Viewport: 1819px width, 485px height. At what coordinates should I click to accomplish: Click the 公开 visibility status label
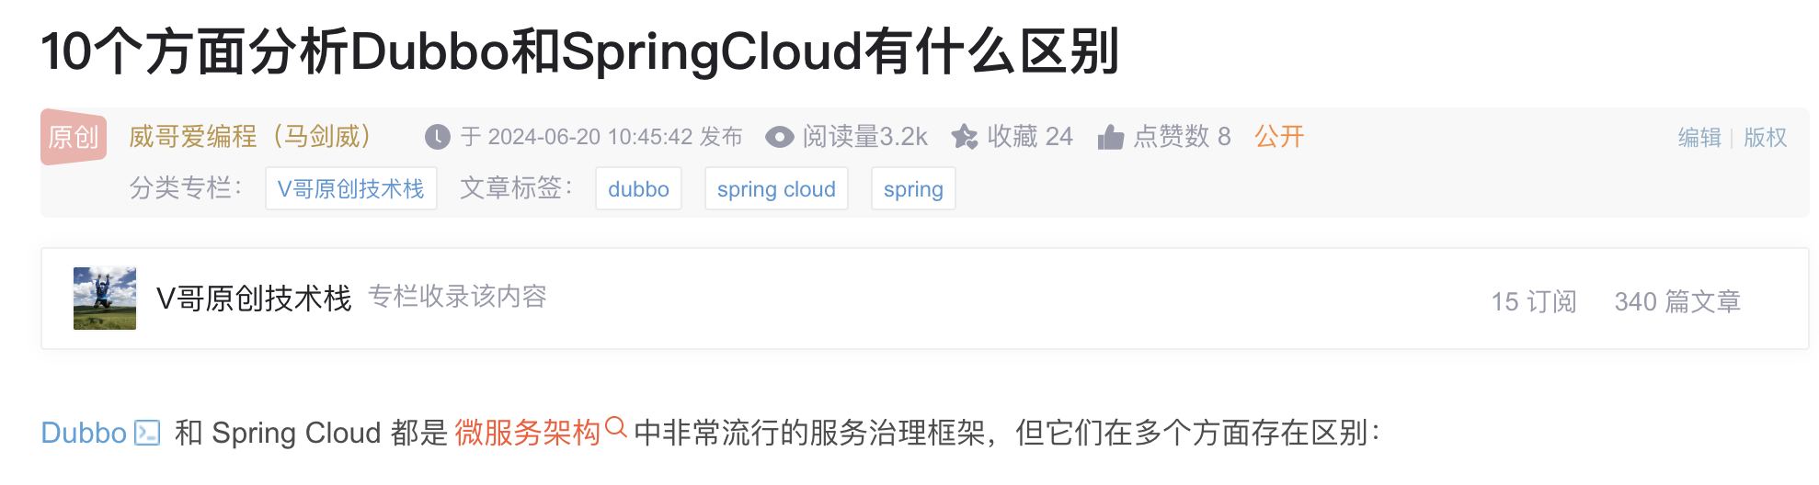tap(1279, 137)
